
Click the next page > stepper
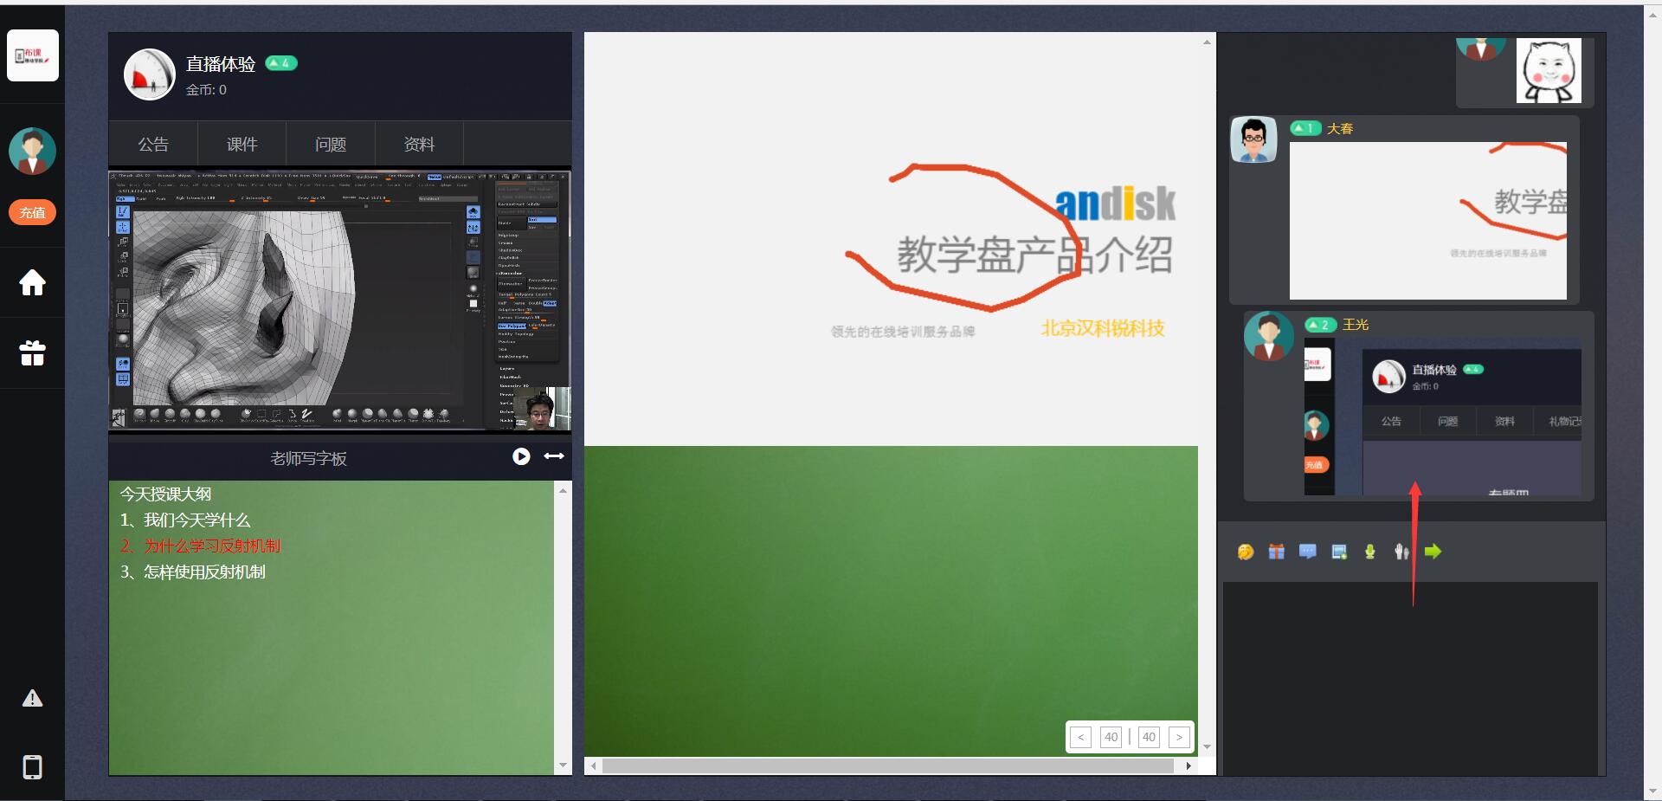[x=1179, y=737]
